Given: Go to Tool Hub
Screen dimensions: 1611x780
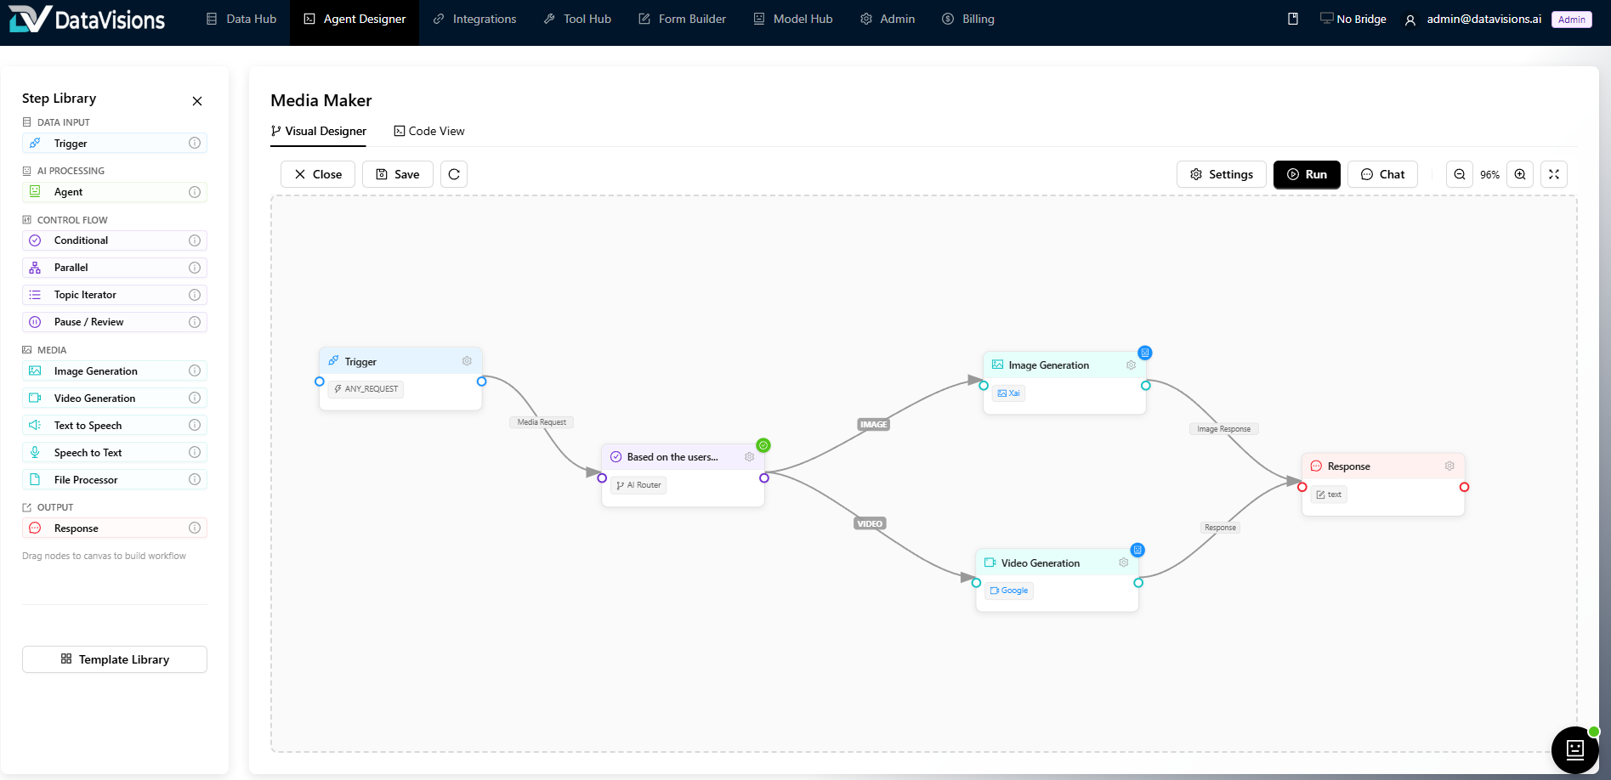Looking at the screenshot, I should 577,19.
